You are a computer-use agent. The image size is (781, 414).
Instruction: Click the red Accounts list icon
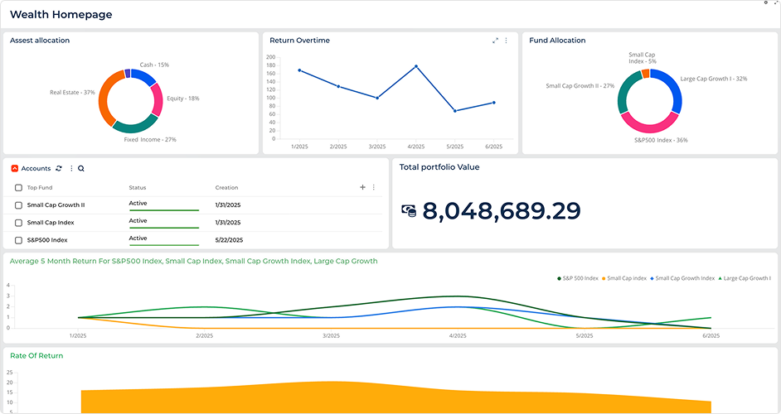coord(15,168)
